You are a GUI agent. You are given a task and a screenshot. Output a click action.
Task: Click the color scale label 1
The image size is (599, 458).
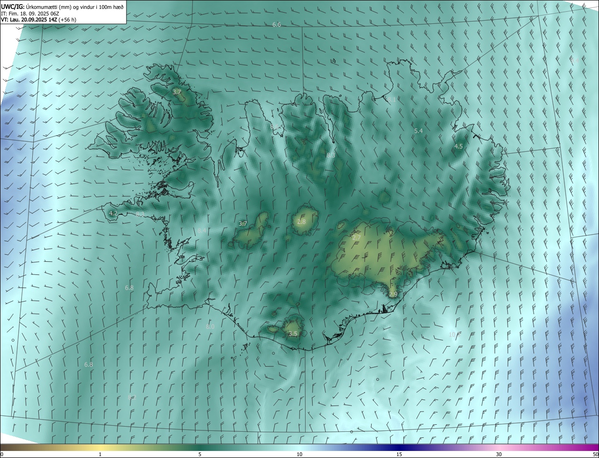click(100, 455)
